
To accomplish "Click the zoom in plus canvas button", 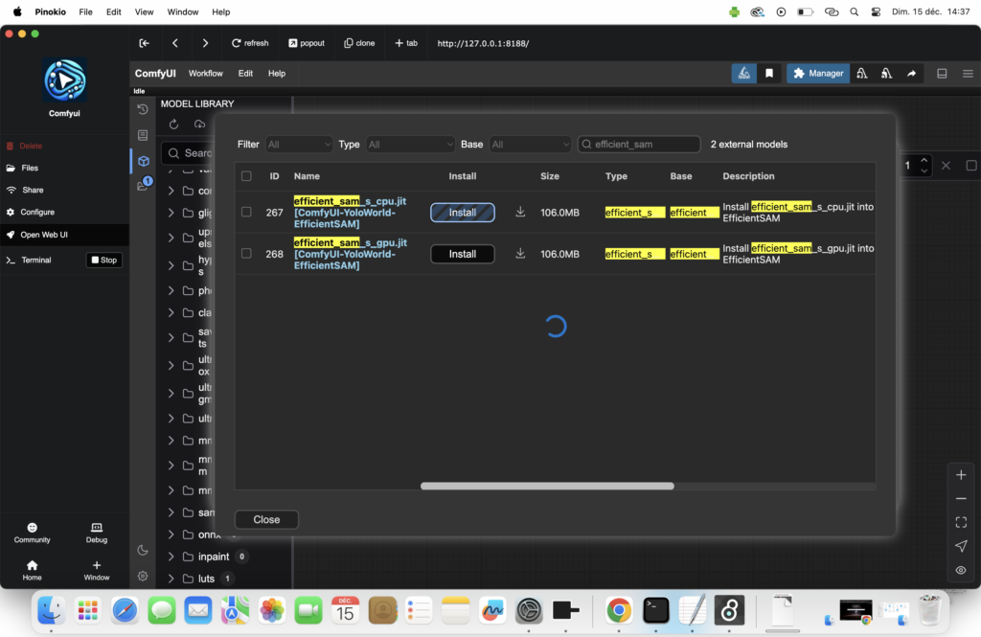I will tap(961, 475).
